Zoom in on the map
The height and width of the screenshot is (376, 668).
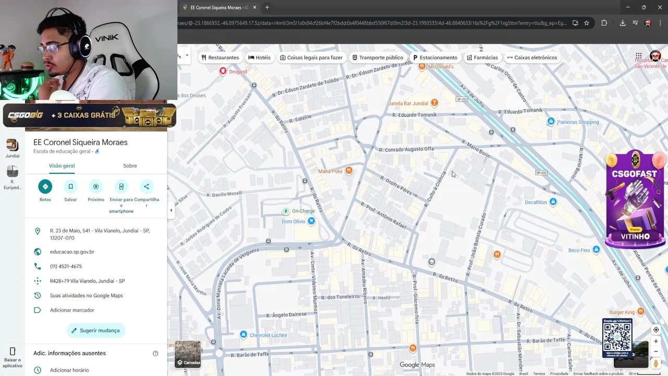pos(656,342)
